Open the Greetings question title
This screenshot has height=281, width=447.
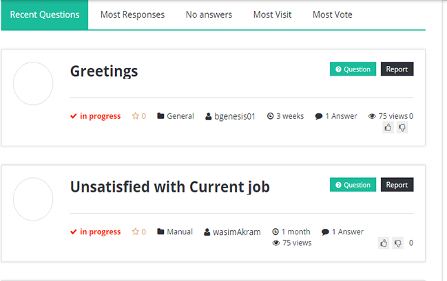click(x=104, y=71)
